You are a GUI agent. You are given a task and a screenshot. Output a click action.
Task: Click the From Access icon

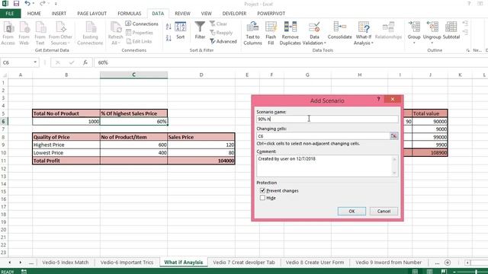(8, 33)
